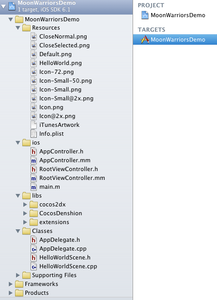Open main.m file name
The image size is (217, 300).
coord(50,187)
